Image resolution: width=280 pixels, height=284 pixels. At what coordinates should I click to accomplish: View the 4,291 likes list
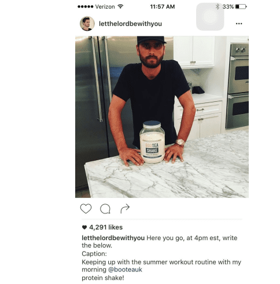(x=106, y=227)
